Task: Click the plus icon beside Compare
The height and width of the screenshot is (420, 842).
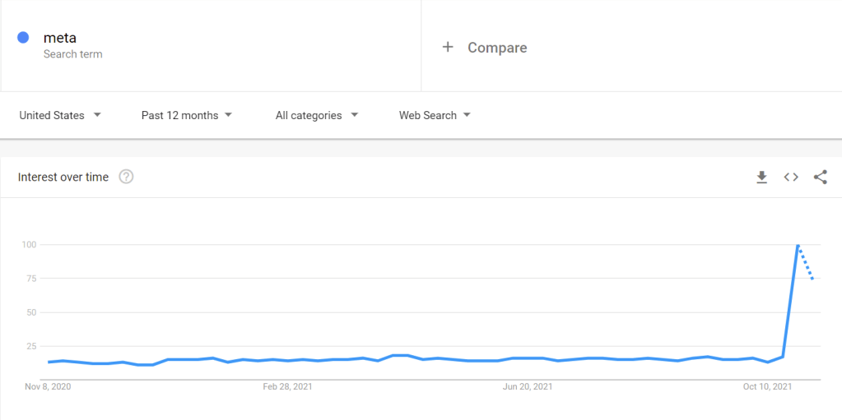Action: 448,48
